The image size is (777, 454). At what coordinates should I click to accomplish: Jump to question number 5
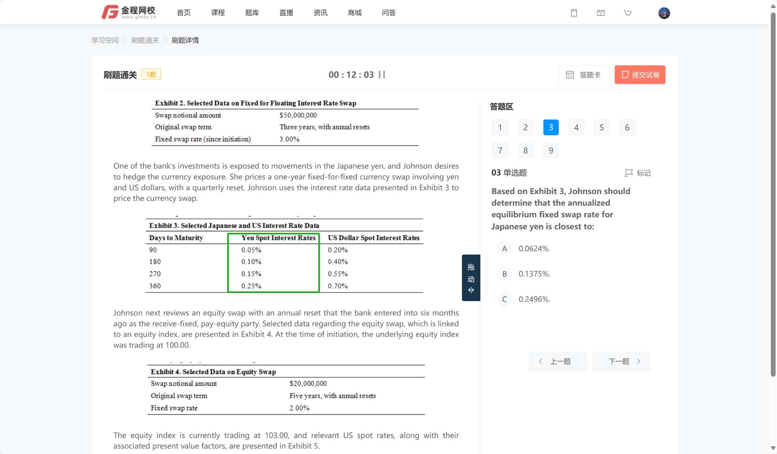pos(601,128)
